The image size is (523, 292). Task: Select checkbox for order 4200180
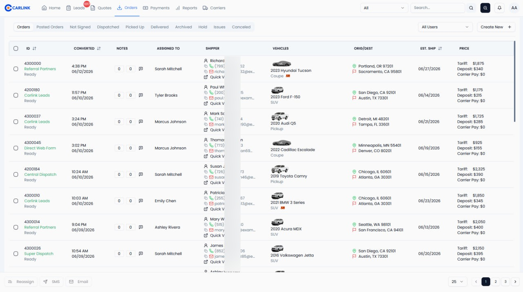point(16,95)
